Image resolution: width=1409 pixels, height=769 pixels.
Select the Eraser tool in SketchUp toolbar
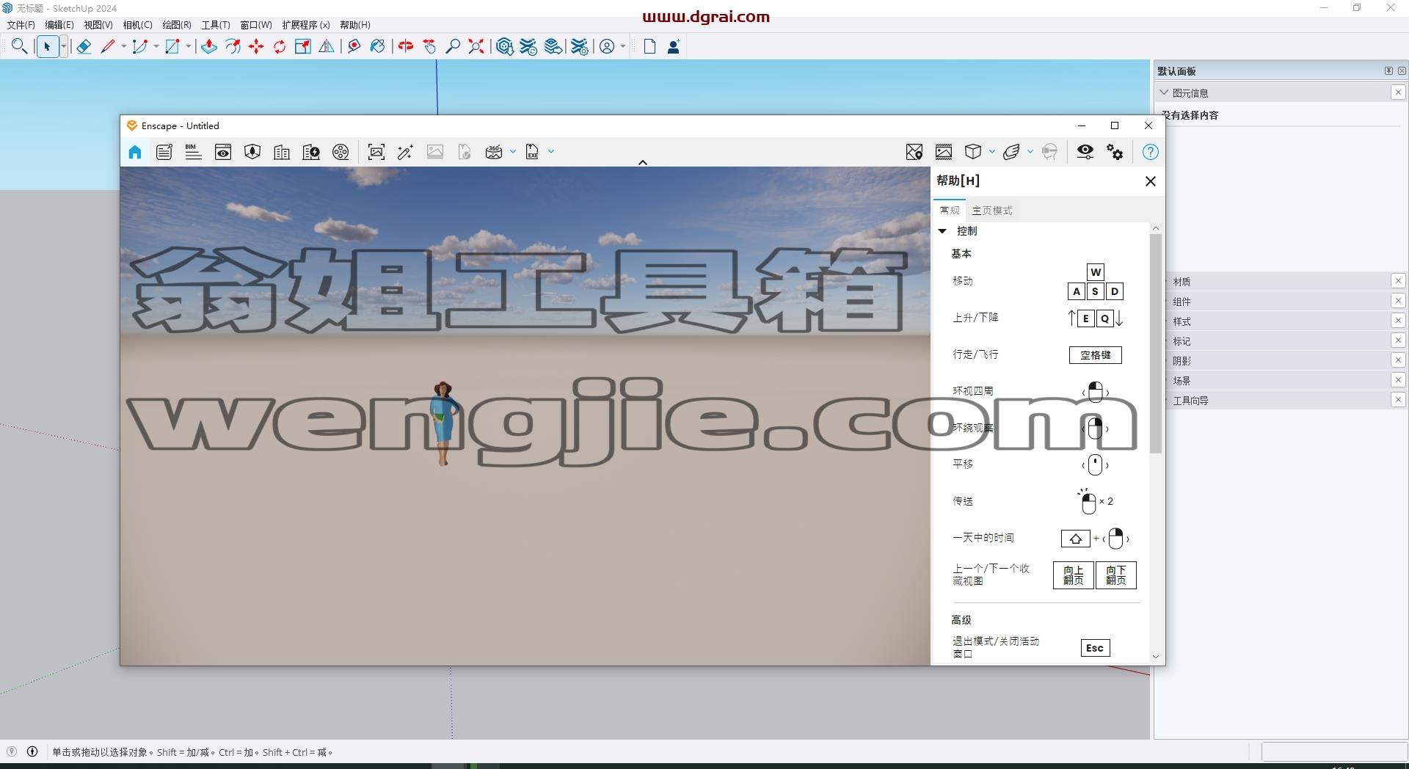click(84, 47)
